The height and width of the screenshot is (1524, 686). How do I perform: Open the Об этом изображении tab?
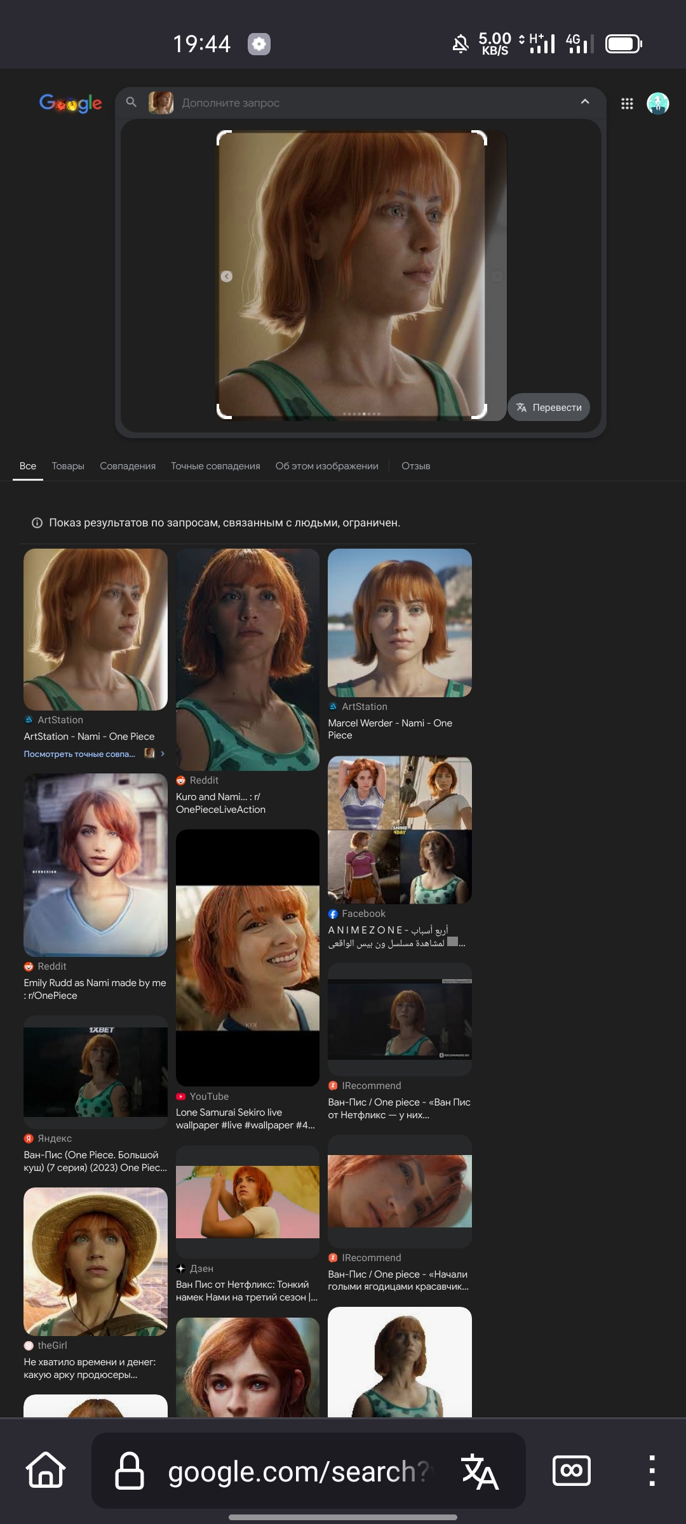327,466
